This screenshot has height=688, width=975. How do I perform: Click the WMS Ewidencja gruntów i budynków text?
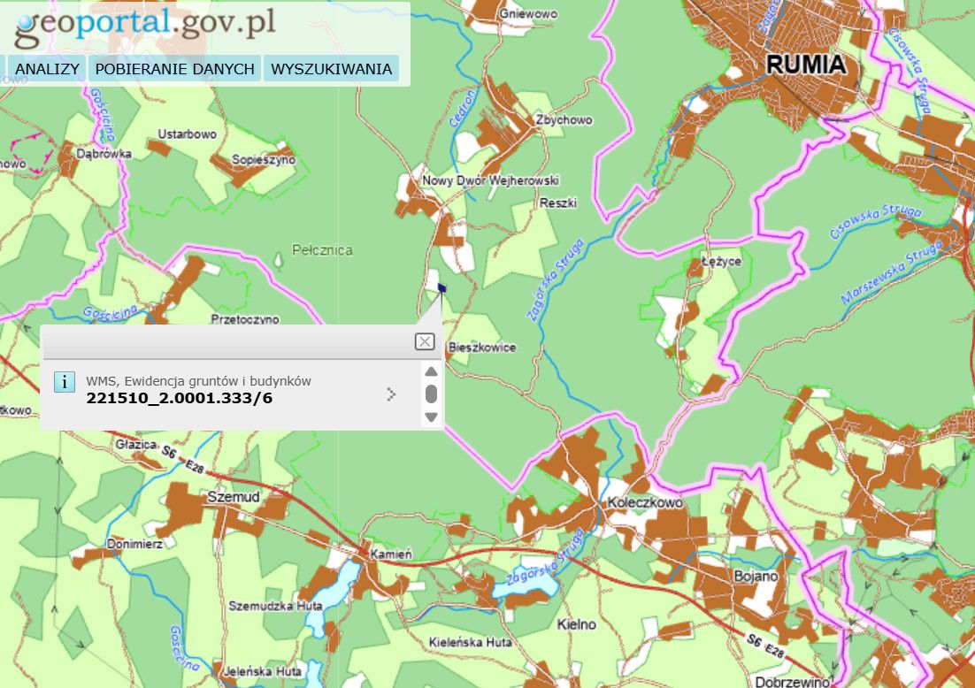click(198, 380)
